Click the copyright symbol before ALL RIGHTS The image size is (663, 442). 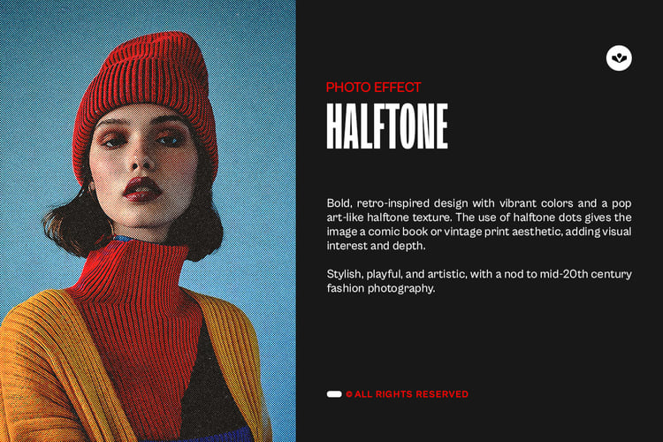coord(349,394)
